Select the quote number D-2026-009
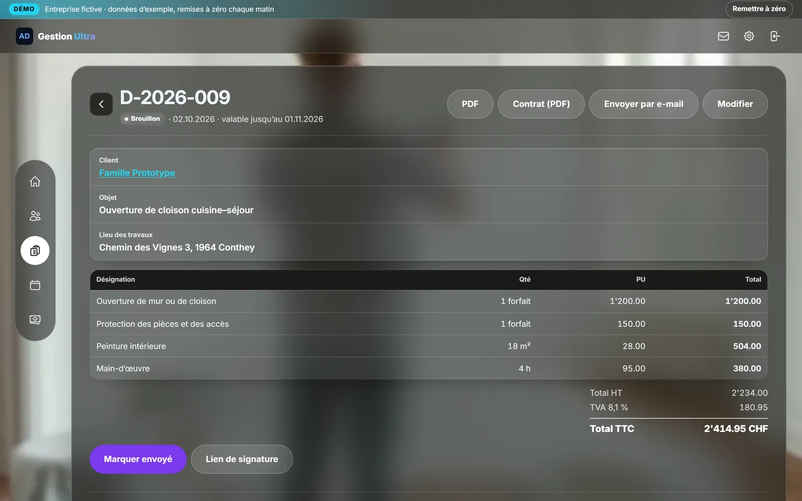The image size is (802, 501). coord(175,97)
